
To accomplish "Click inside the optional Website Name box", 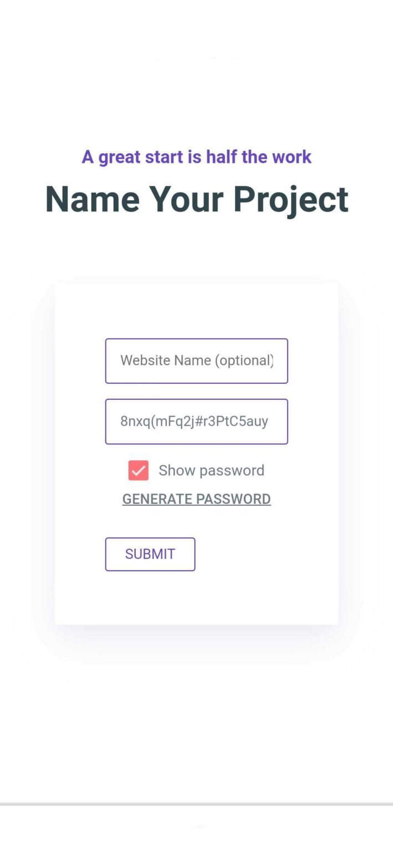I will click(x=196, y=361).
